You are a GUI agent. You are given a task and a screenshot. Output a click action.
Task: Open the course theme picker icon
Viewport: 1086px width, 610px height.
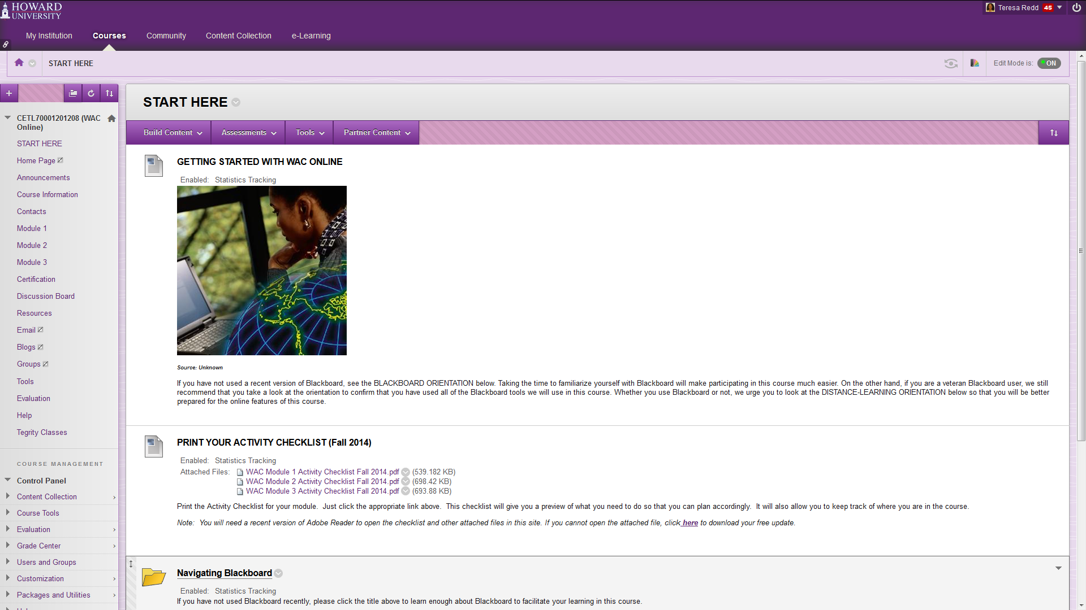coord(975,63)
